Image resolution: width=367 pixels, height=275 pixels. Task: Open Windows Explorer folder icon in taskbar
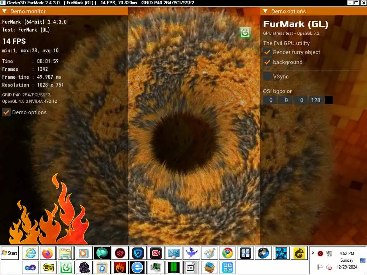pyautogui.click(x=65, y=253)
